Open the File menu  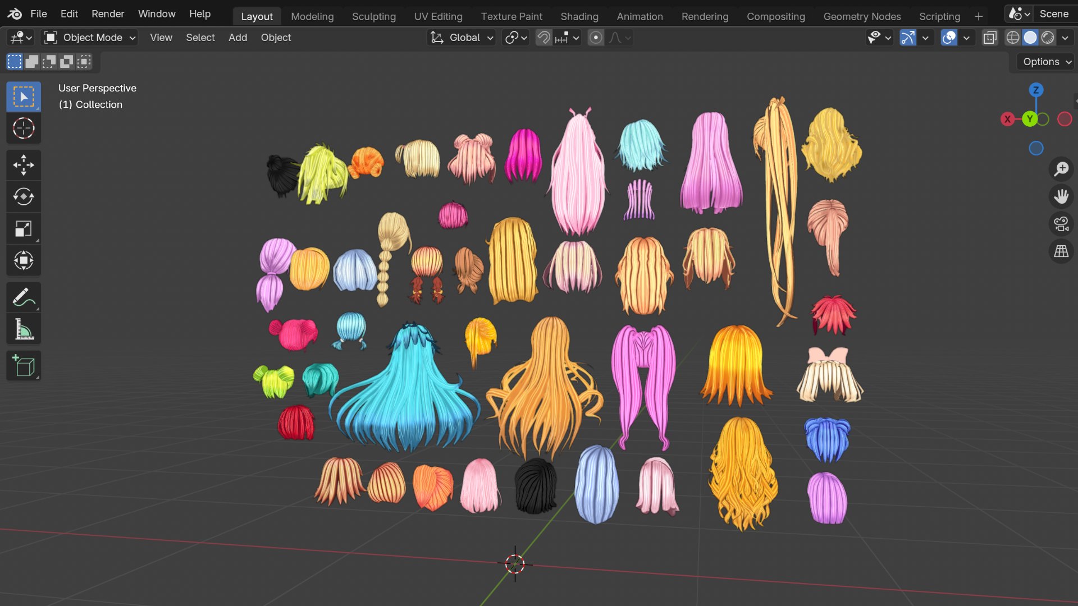(x=38, y=13)
